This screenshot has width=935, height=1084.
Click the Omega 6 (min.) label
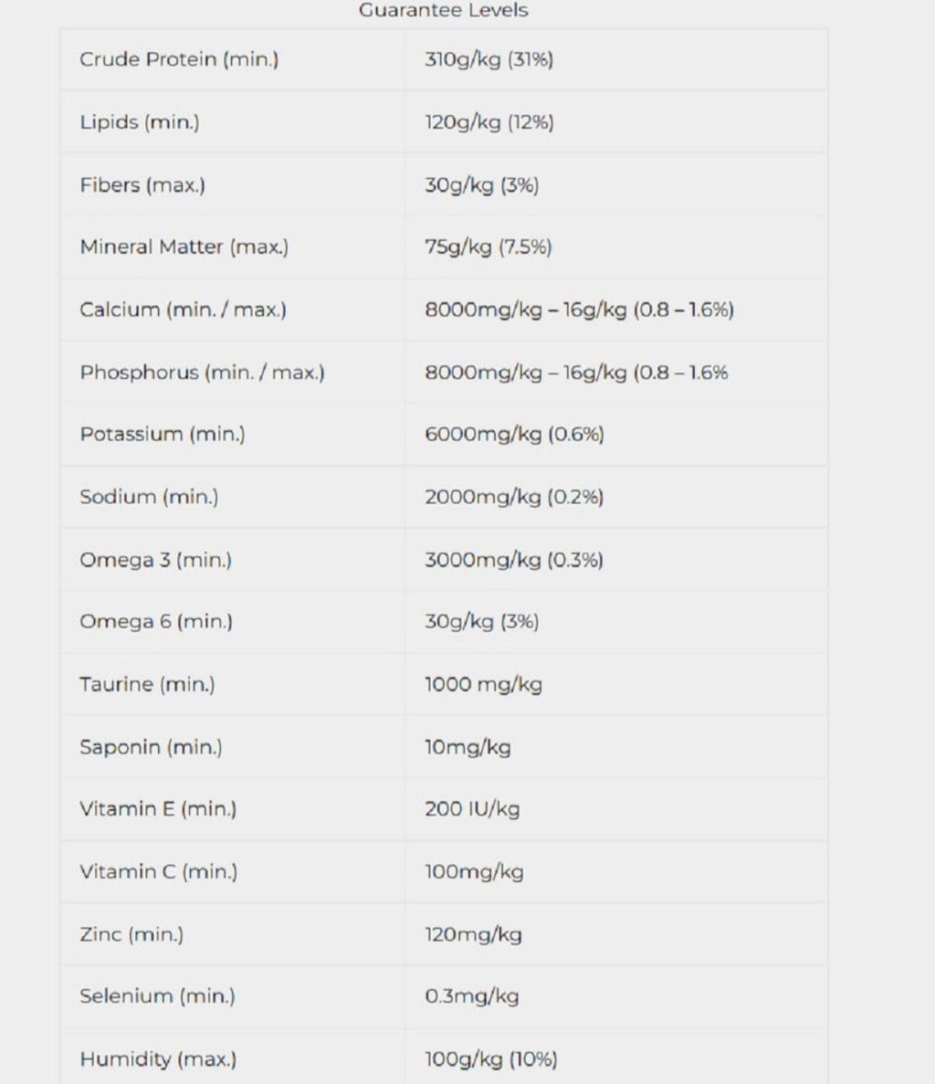[x=156, y=622]
